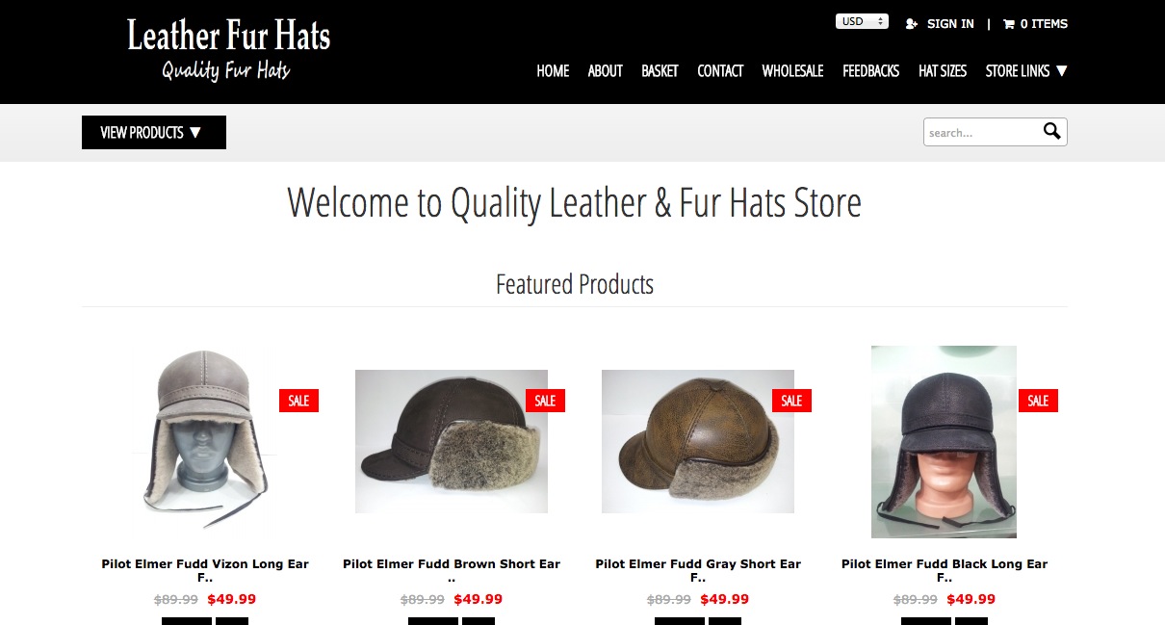The height and width of the screenshot is (625, 1165).
Task: Open the Hat Sizes page
Action: (x=943, y=70)
